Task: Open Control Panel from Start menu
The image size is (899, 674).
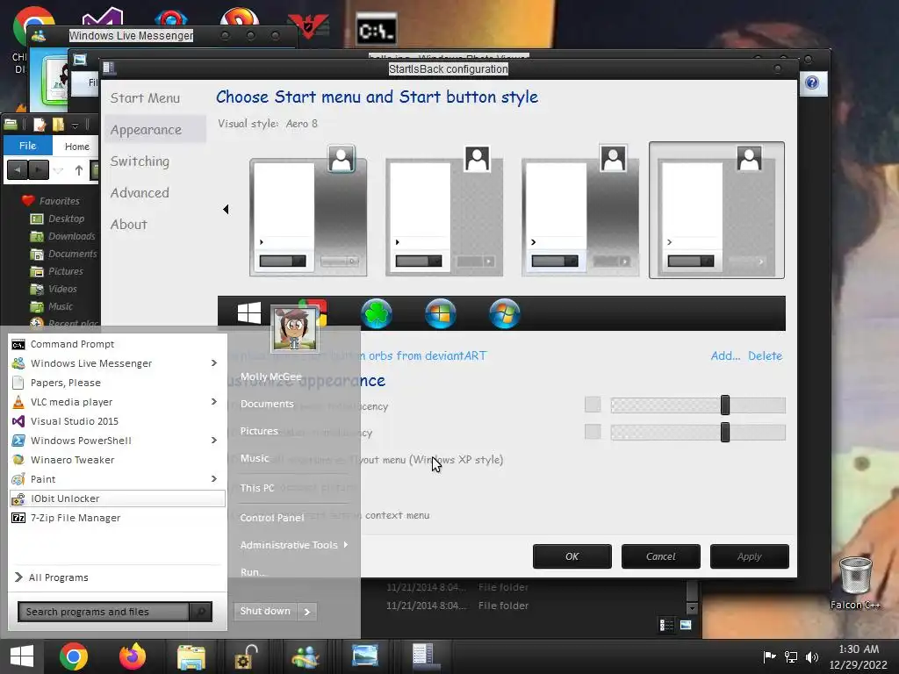Action: (272, 518)
